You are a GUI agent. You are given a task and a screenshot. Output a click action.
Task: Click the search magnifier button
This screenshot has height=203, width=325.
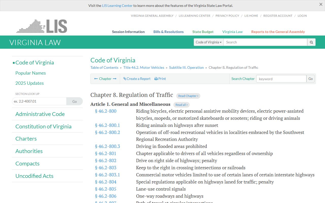click(x=311, y=42)
